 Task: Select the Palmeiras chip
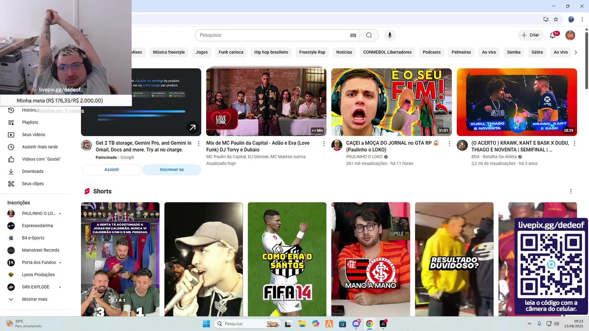coord(461,52)
